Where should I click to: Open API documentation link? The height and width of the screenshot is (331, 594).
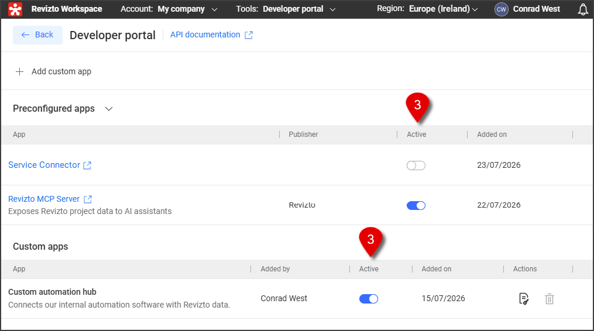205,35
